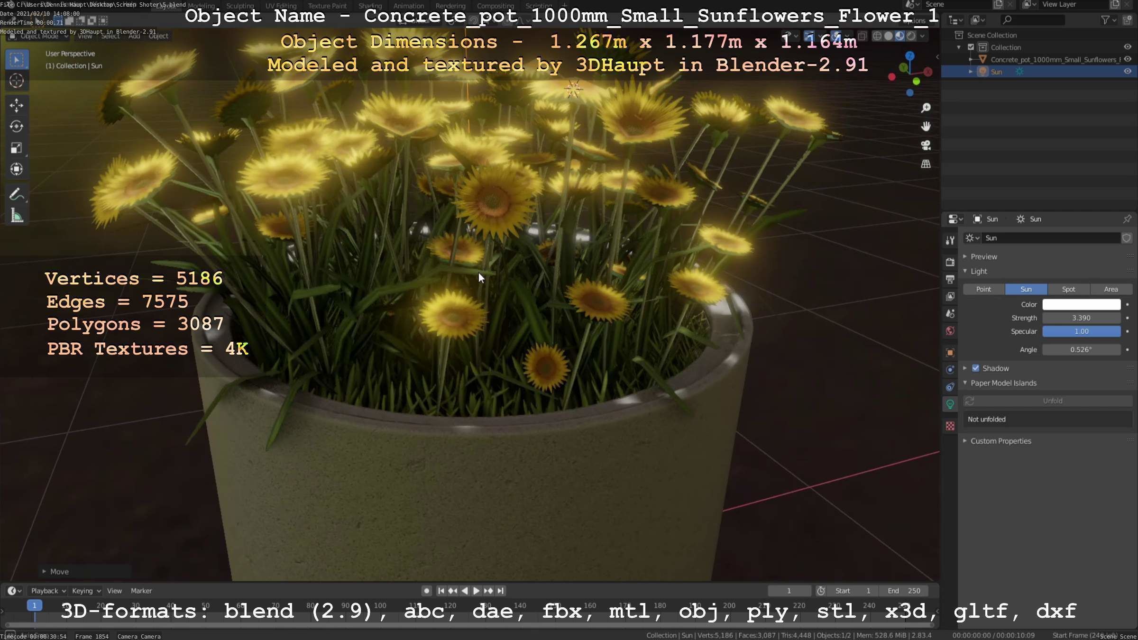Open the World properties tab
Image resolution: width=1138 pixels, height=640 pixels.
(950, 331)
